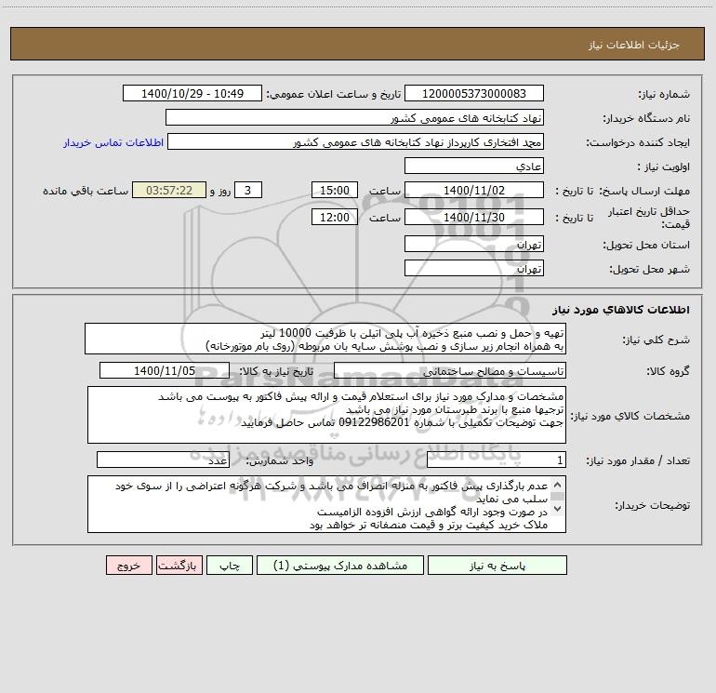Click the label تاریخ نیاز به کالا
716x693 pixels.
(x=276, y=371)
